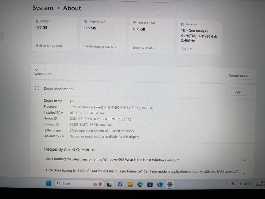Click the 45 GB of 477 GB used text

tap(49, 46)
